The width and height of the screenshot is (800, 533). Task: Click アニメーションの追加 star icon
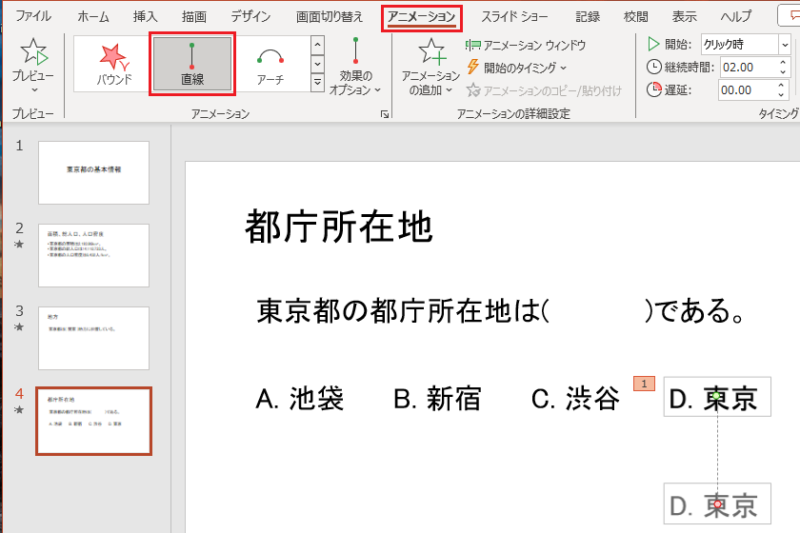tap(430, 53)
